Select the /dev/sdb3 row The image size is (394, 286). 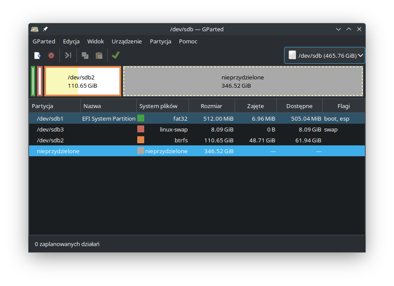coord(197,129)
